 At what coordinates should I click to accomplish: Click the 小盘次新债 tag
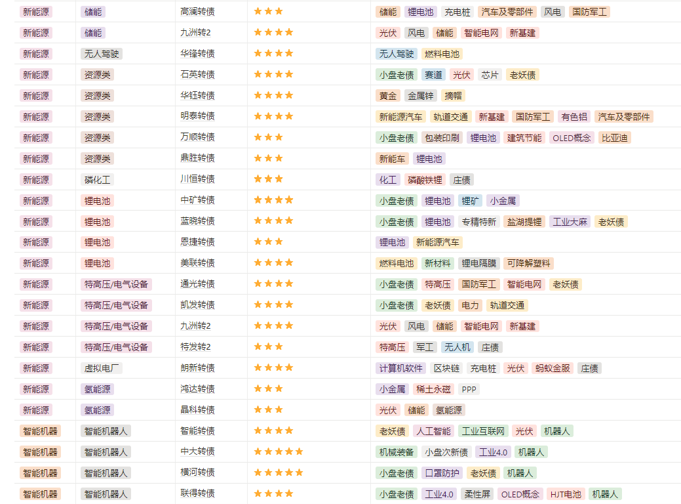point(446,452)
